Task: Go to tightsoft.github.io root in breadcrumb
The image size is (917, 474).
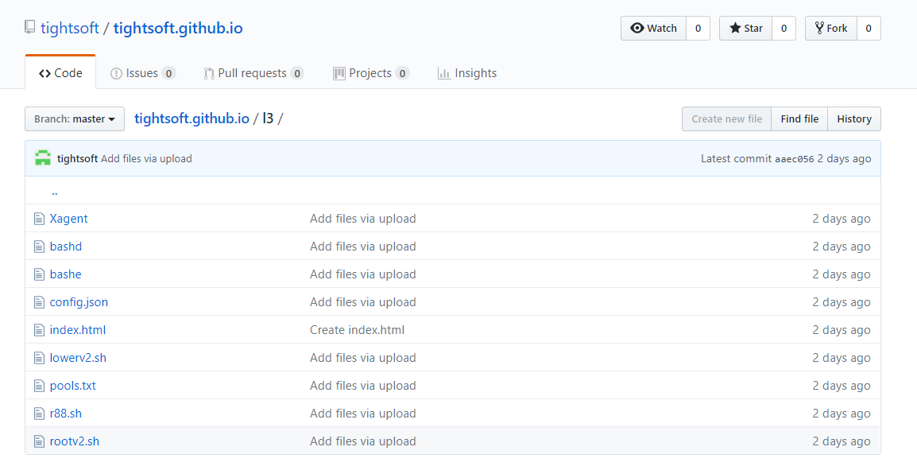Action: [192, 118]
